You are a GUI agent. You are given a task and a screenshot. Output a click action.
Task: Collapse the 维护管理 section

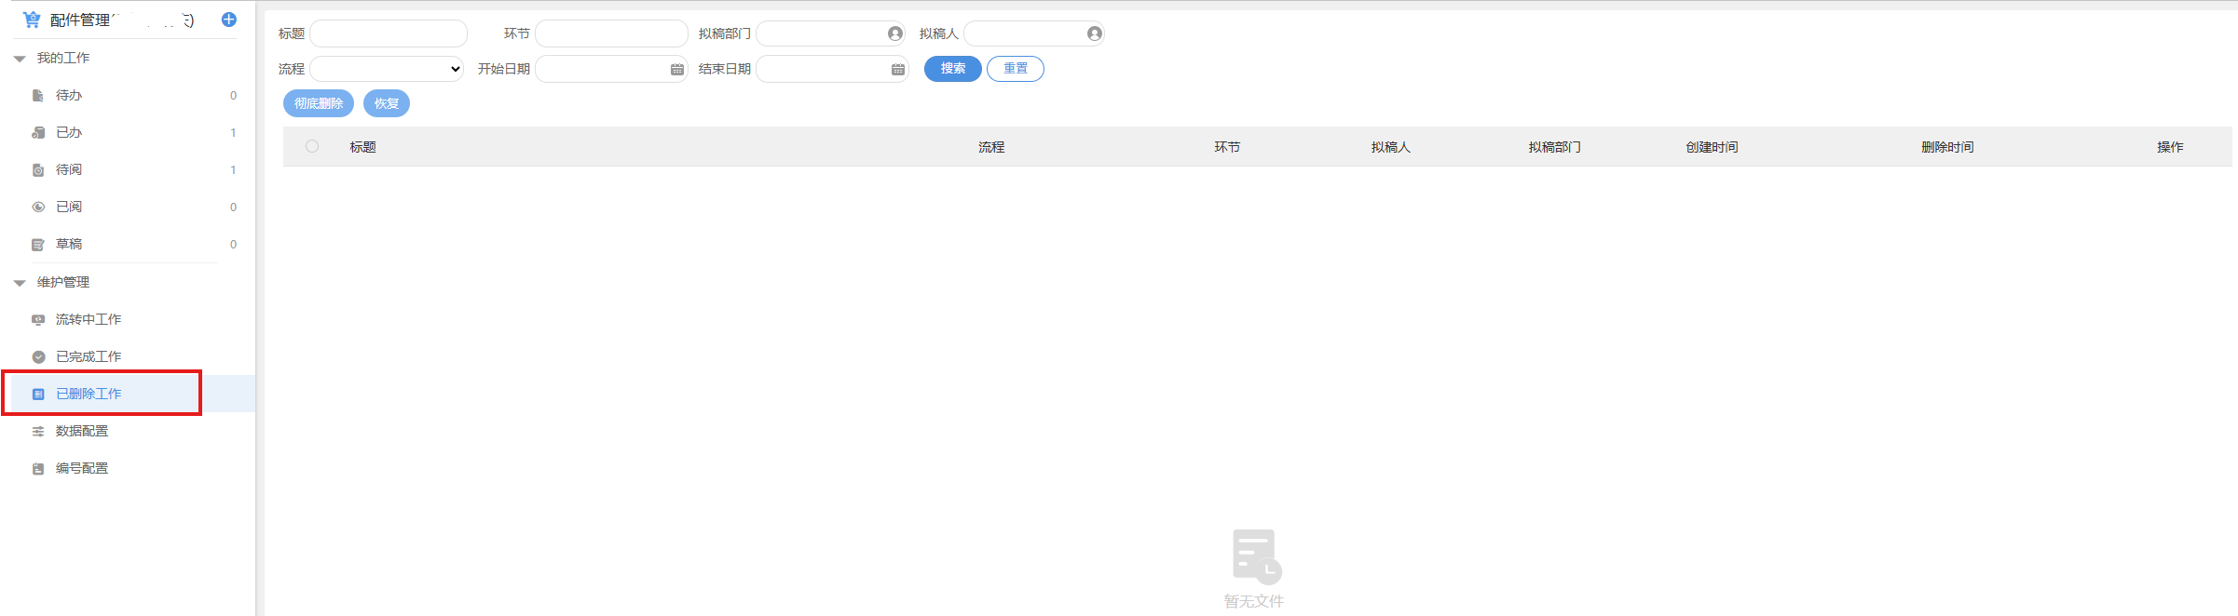point(20,283)
